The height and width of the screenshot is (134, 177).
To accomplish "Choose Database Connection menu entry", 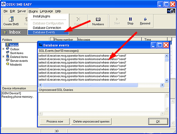I will click(48, 28).
